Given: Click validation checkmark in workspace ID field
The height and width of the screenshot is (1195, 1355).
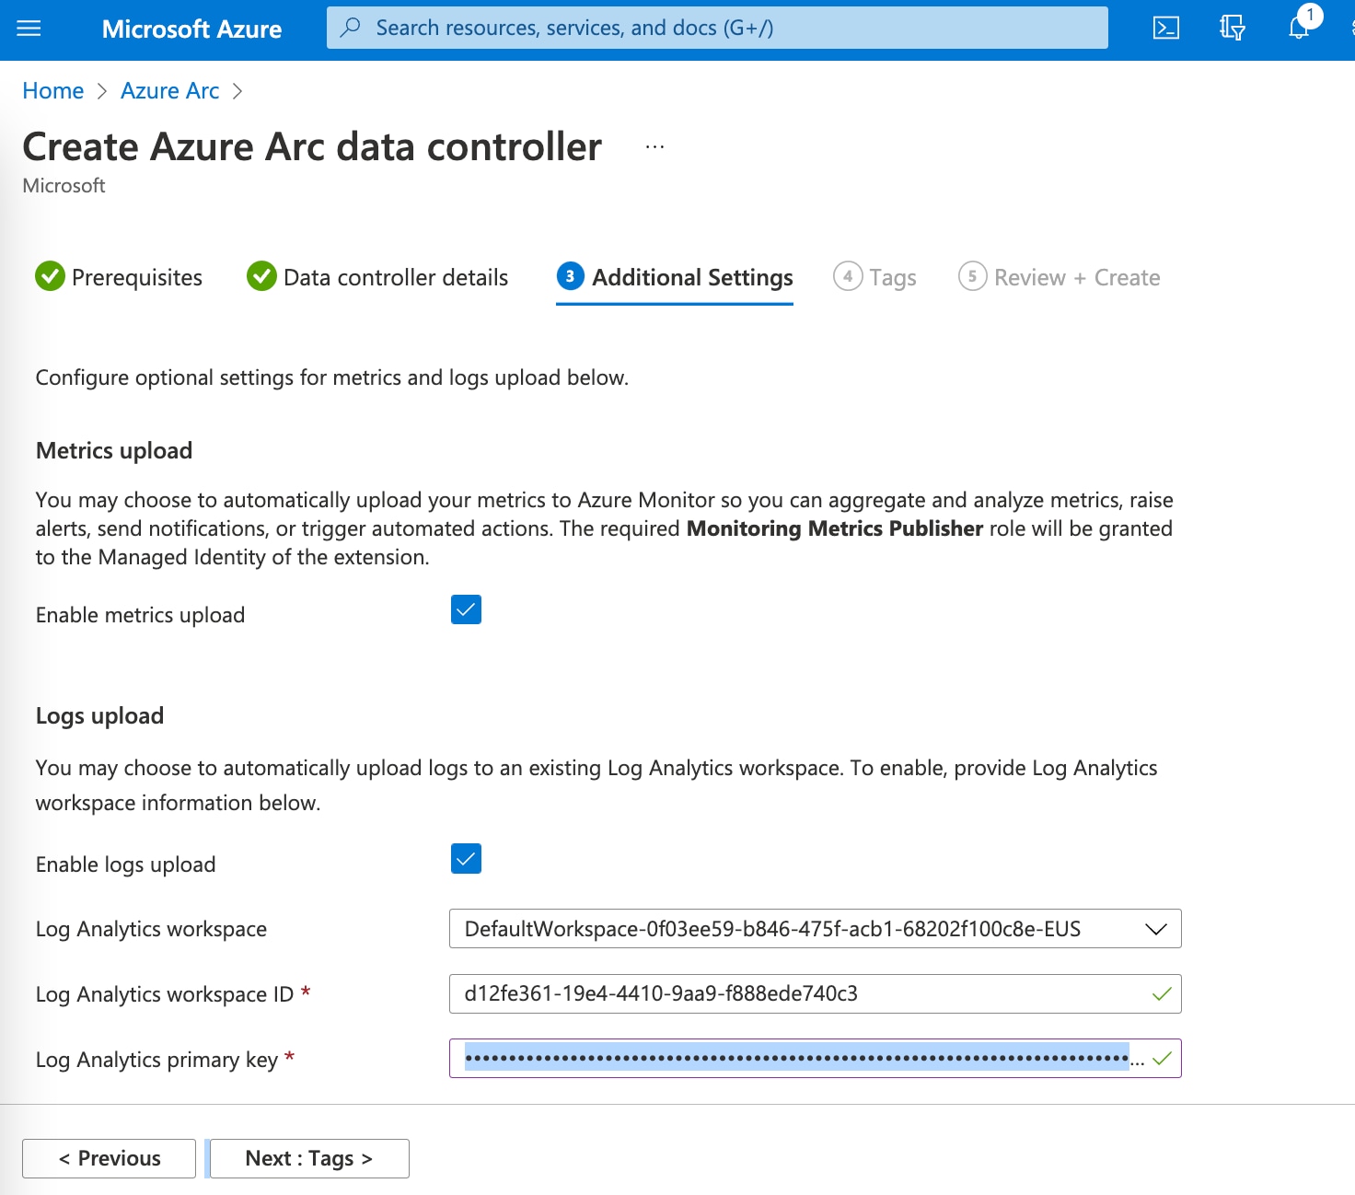Looking at the screenshot, I should [x=1162, y=994].
